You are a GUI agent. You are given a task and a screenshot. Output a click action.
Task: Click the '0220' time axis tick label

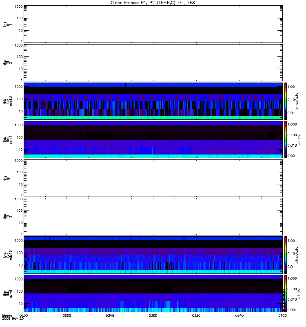pos(67,316)
